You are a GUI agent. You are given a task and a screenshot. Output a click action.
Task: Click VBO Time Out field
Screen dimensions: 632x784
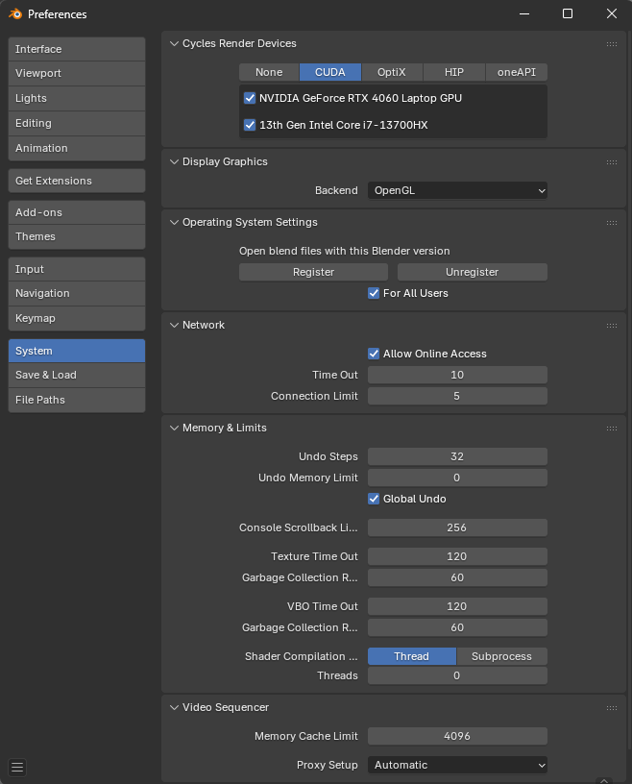click(x=457, y=606)
